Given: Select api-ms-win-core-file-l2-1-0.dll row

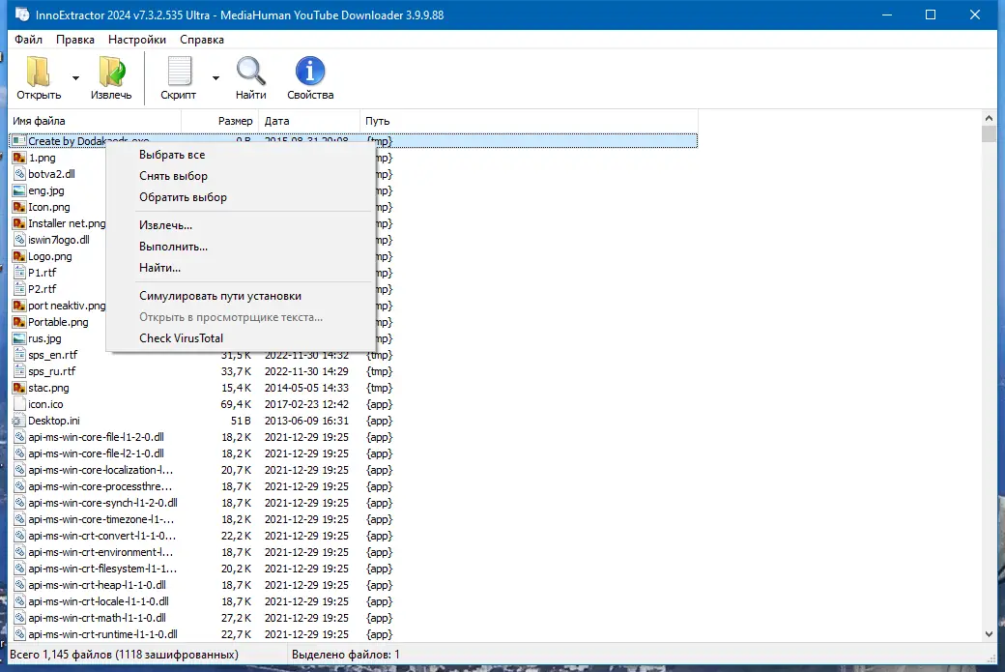Looking at the screenshot, I should pos(353,453).
